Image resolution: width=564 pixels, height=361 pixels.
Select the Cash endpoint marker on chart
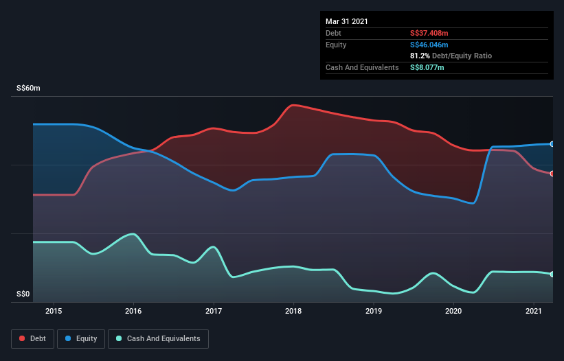552,274
